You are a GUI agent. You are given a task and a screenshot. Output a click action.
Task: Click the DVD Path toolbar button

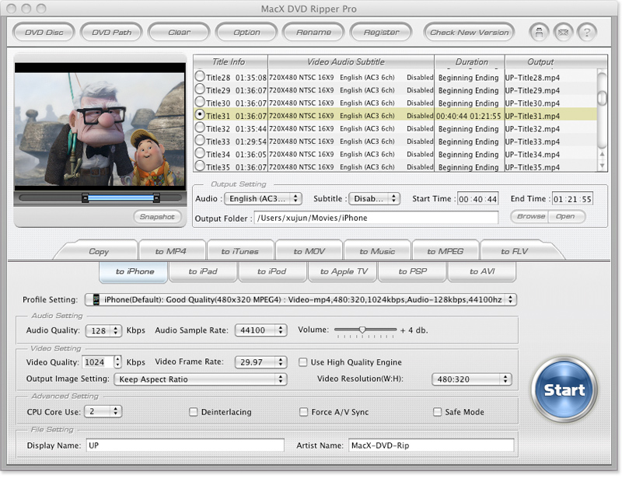pyautogui.click(x=111, y=33)
